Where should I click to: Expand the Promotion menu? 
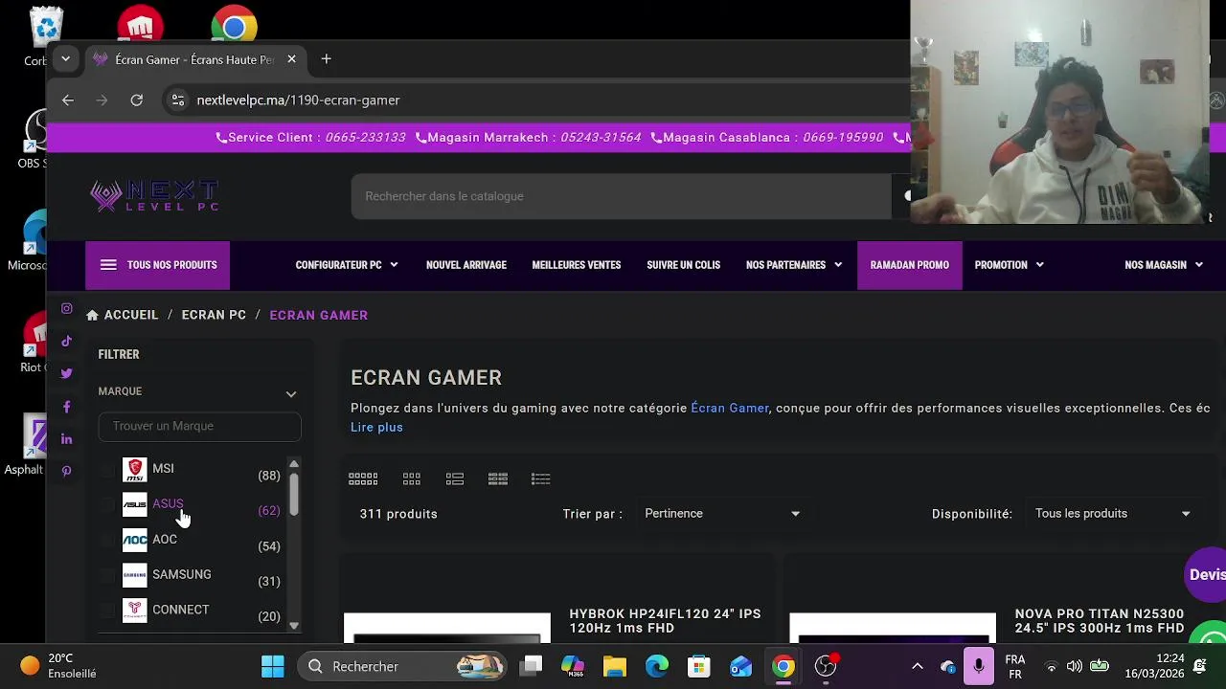pos(1010,265)
